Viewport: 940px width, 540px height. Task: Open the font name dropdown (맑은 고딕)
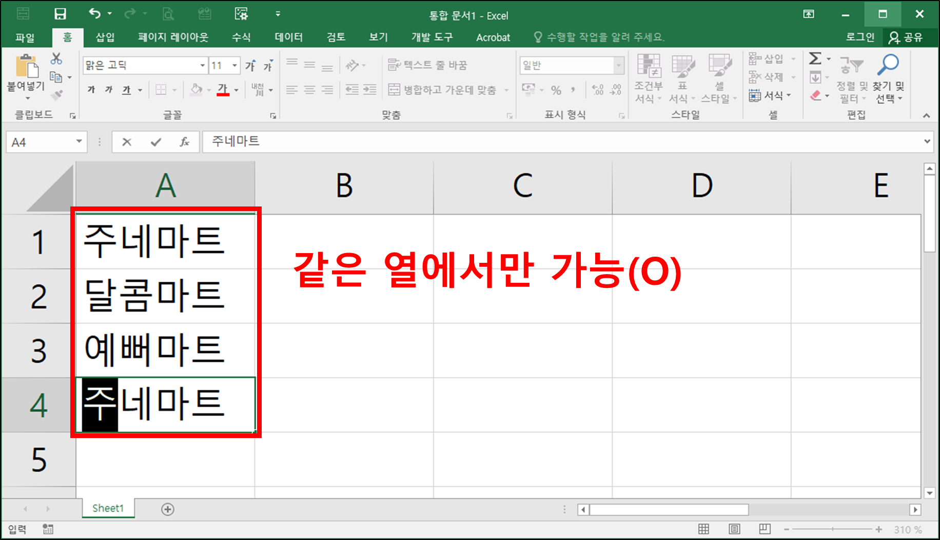202,65
